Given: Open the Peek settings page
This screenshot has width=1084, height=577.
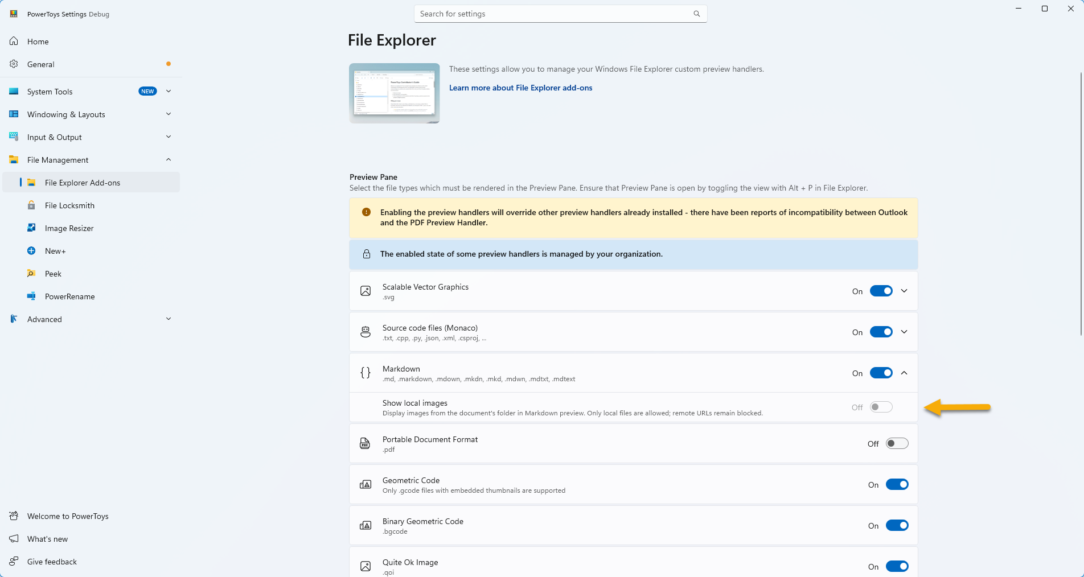Looking at the screenshot, I should [91, 273].
